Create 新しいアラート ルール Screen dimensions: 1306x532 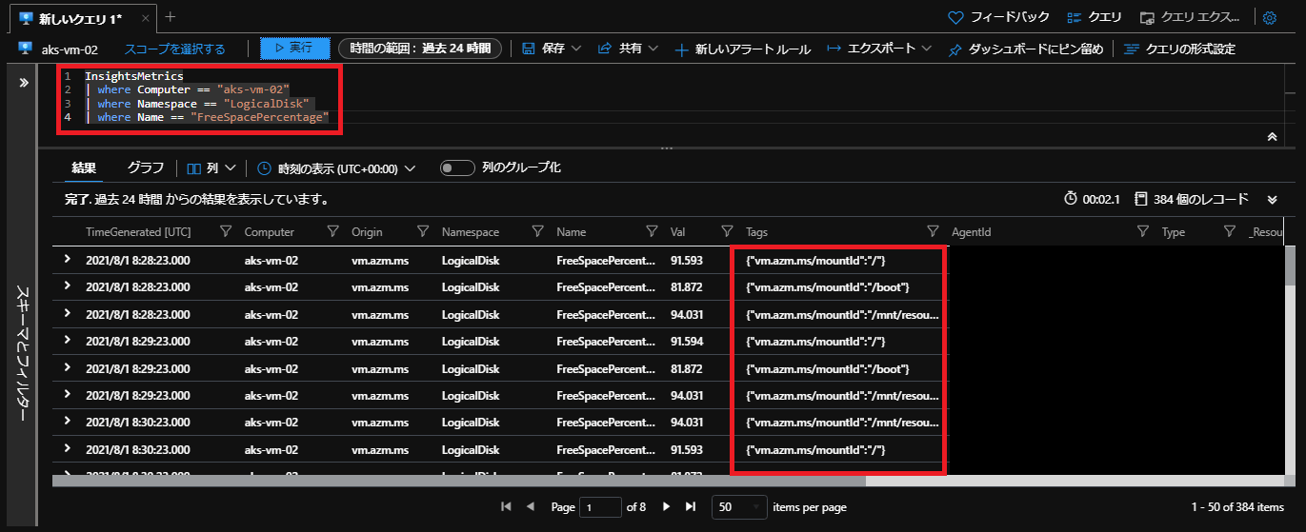[x=742, y=49]
